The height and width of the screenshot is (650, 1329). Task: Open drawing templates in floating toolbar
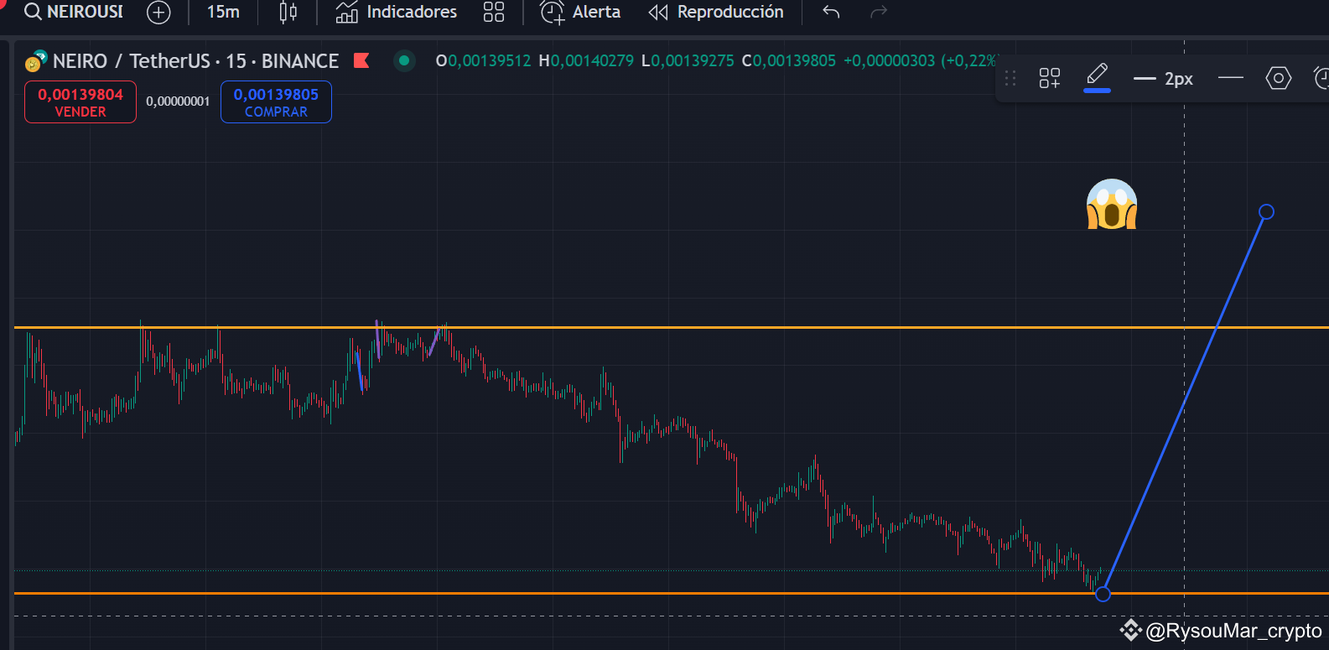[x=1050, y=79]
